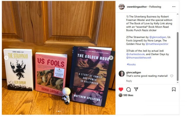Share post with paper plane icon
Image resolution: width=188 pixels, height=117 pixels.
(x=136, y=89)
